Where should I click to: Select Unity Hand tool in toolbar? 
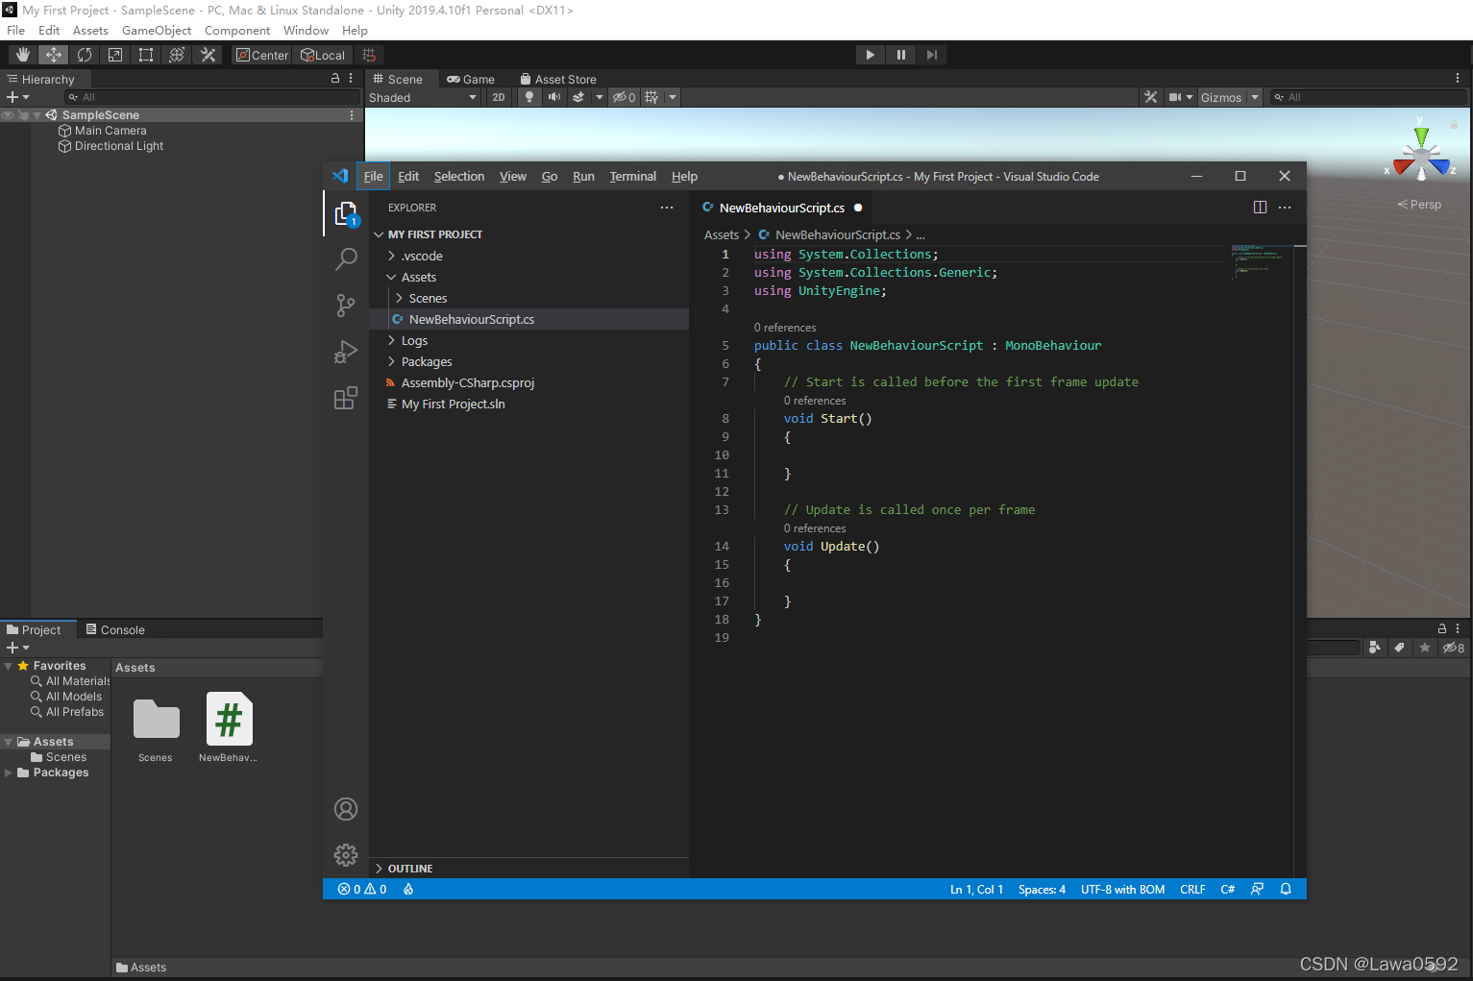click(x=23, y=55)
